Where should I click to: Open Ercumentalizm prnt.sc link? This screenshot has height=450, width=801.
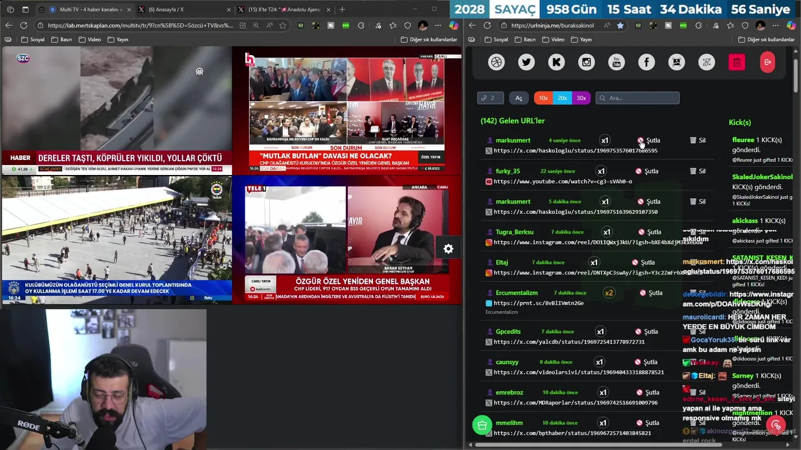pyautogui.click(x=539, y=303)
